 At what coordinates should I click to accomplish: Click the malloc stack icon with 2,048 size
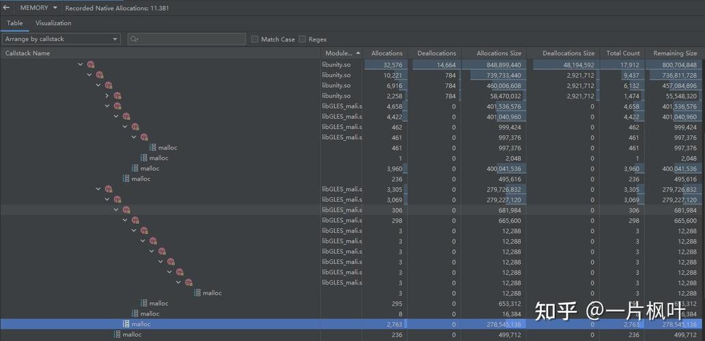tap(144, 158)
